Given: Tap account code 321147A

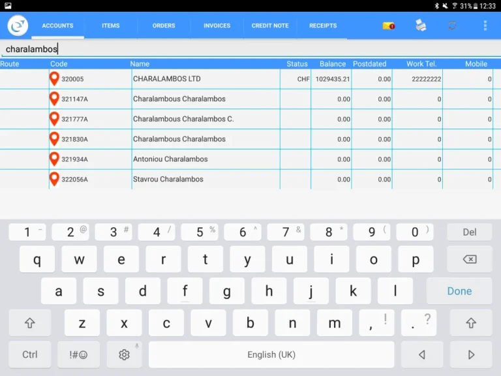Looking at the screenshot, I should click(x=74, y=99).
